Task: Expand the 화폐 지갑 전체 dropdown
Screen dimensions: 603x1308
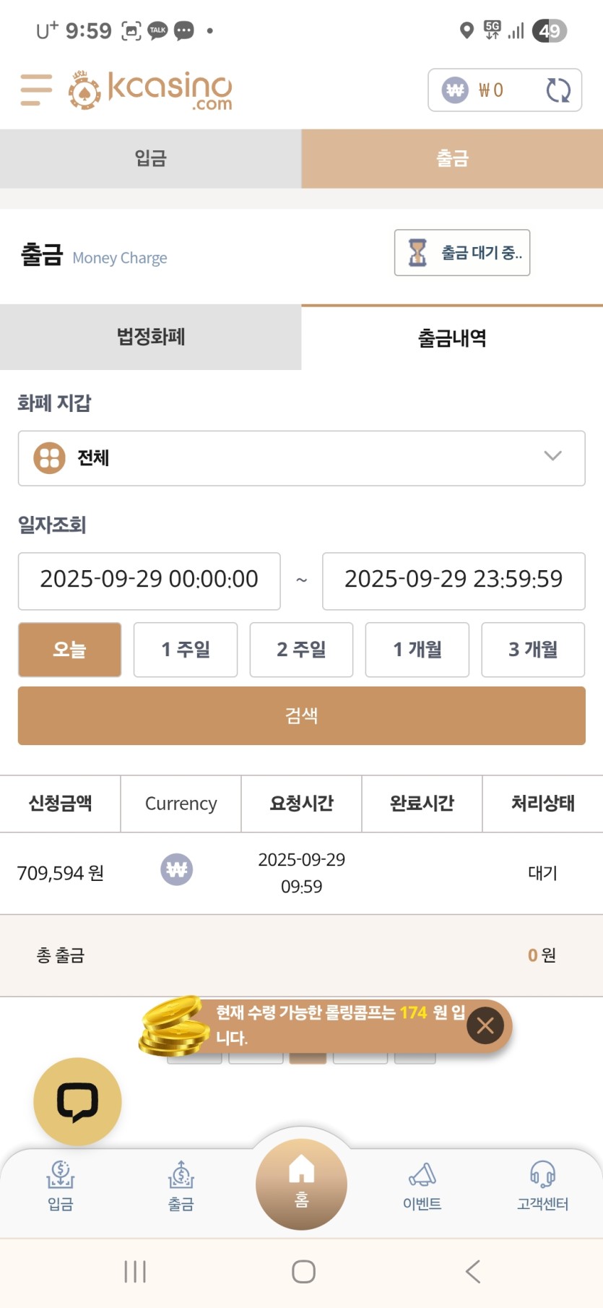Action: [301, 458]
